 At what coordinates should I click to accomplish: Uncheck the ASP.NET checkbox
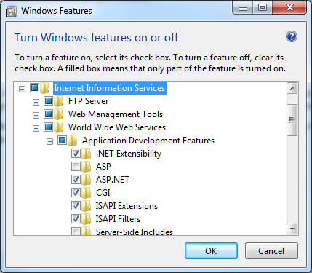click(76, 180)
